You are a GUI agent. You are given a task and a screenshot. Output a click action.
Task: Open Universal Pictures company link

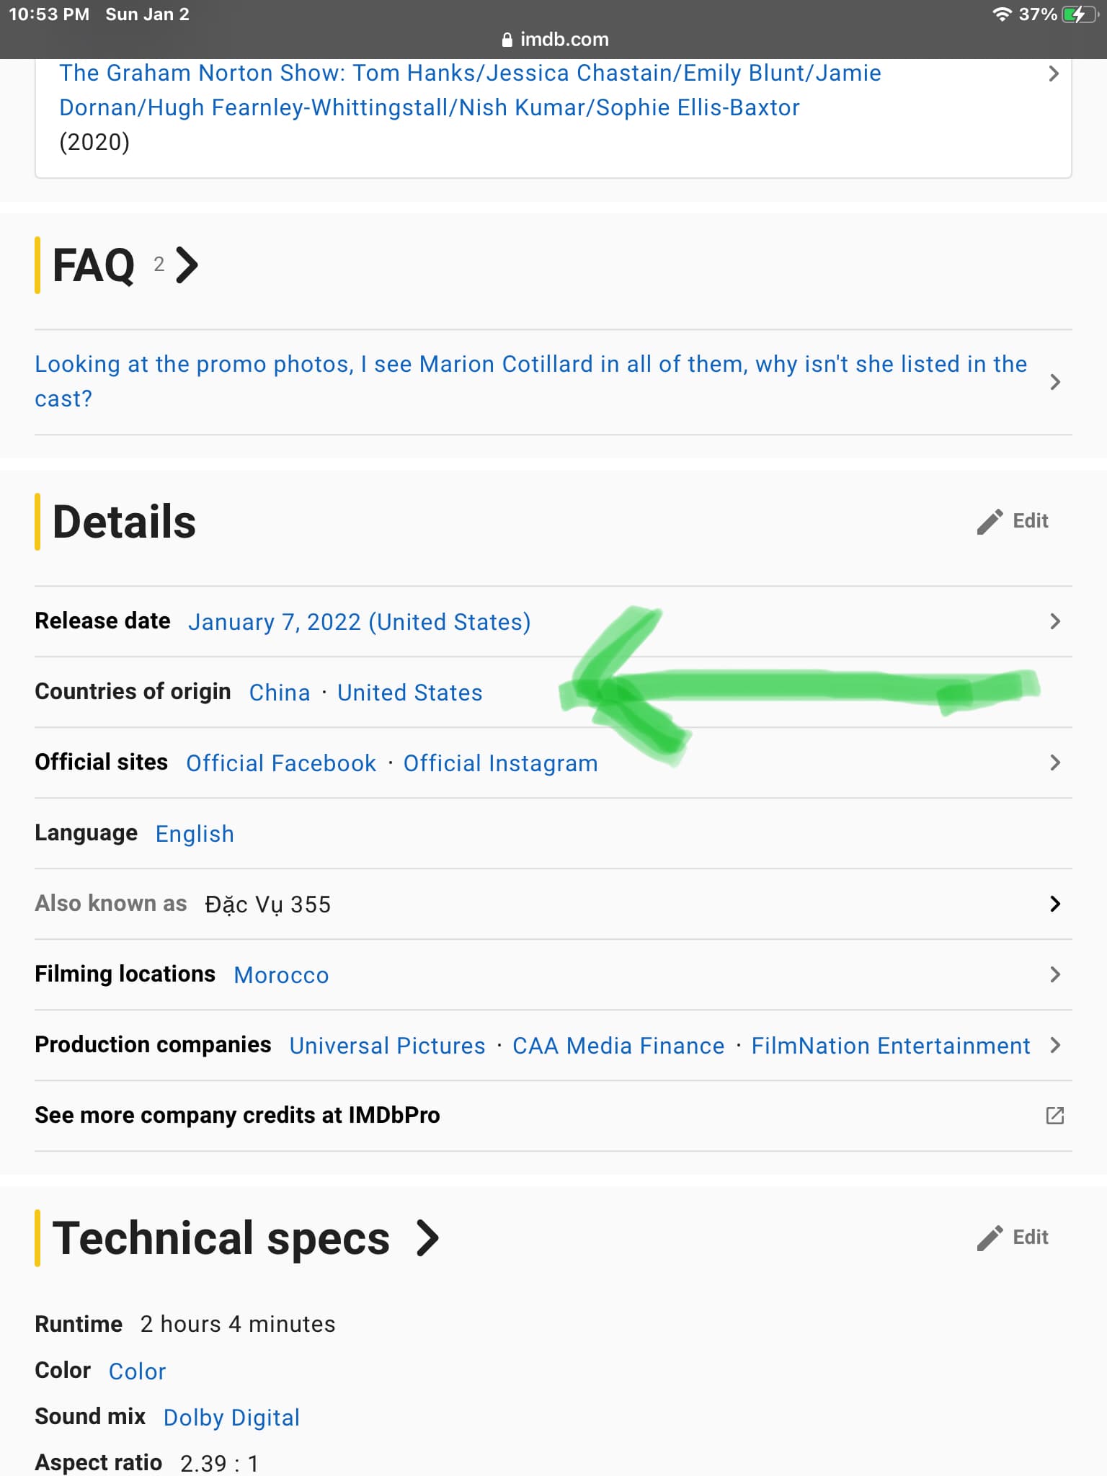click(x=388, y=1046)
